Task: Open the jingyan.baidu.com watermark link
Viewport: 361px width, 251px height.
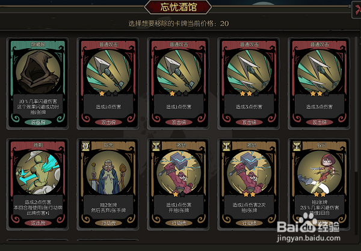Action: pos(309,238)
